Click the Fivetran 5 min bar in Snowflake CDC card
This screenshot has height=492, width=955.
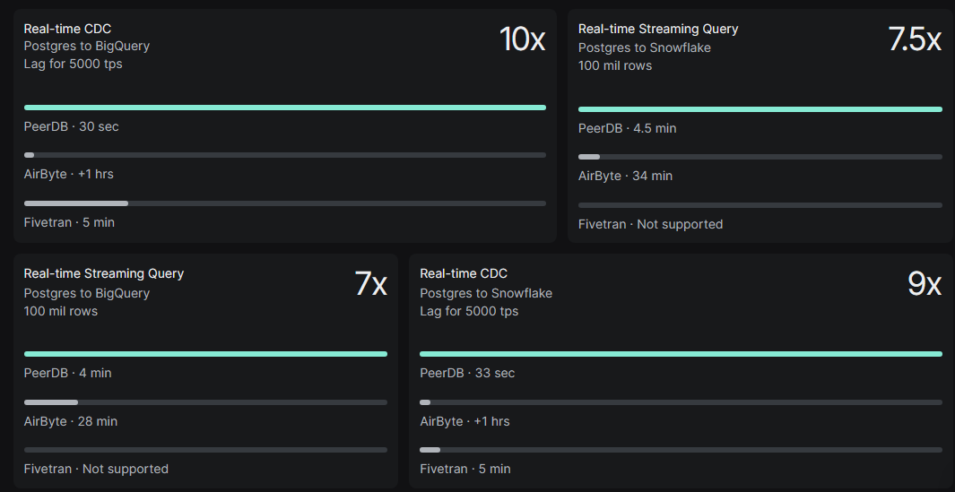681,450
